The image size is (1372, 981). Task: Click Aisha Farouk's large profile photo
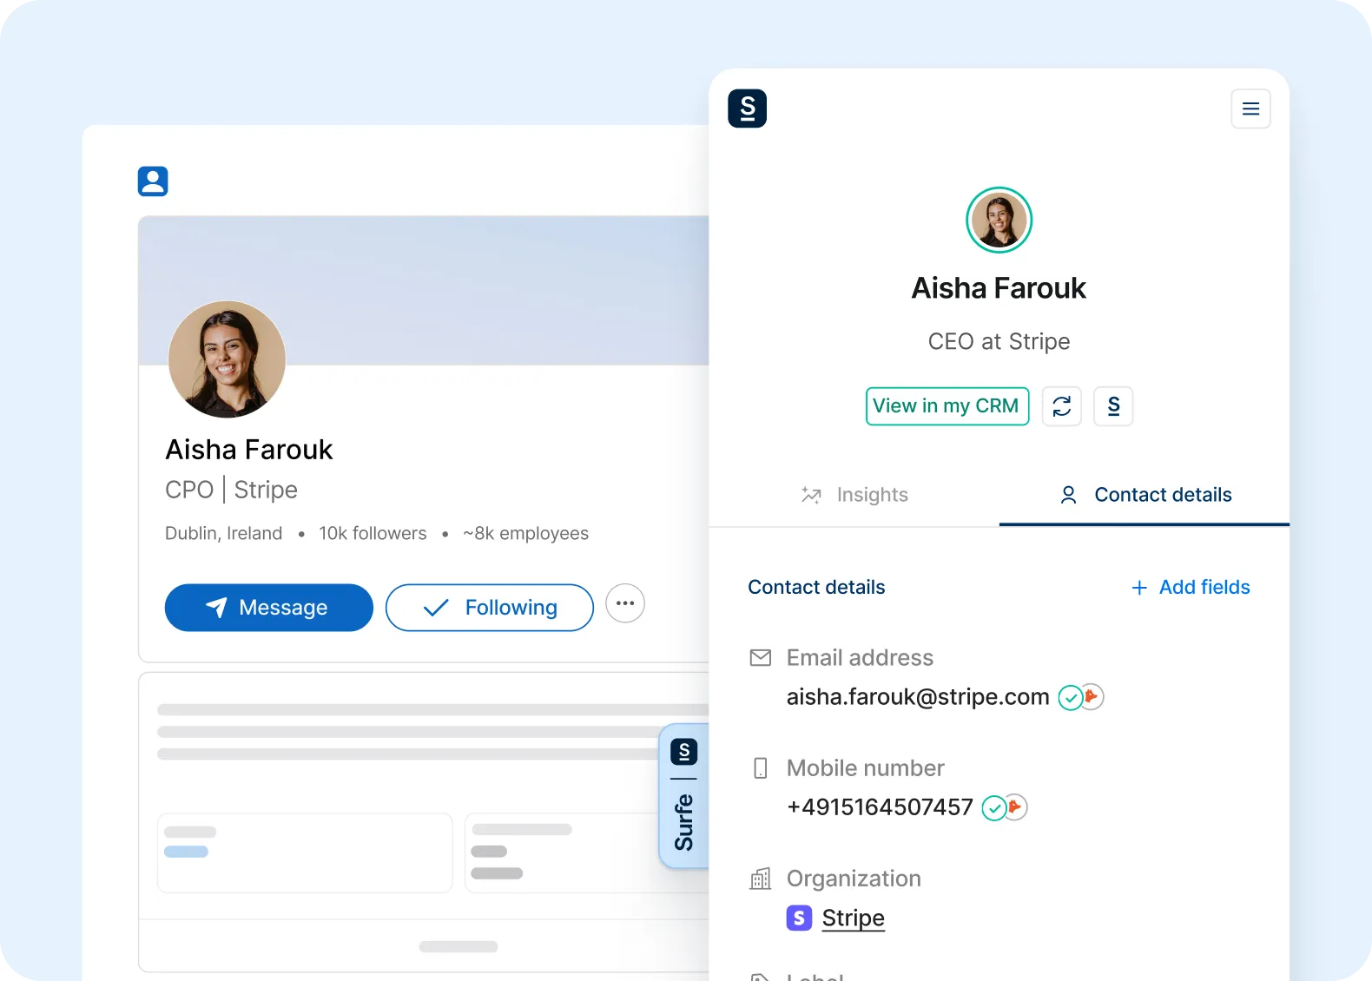(x=227, y=359)
